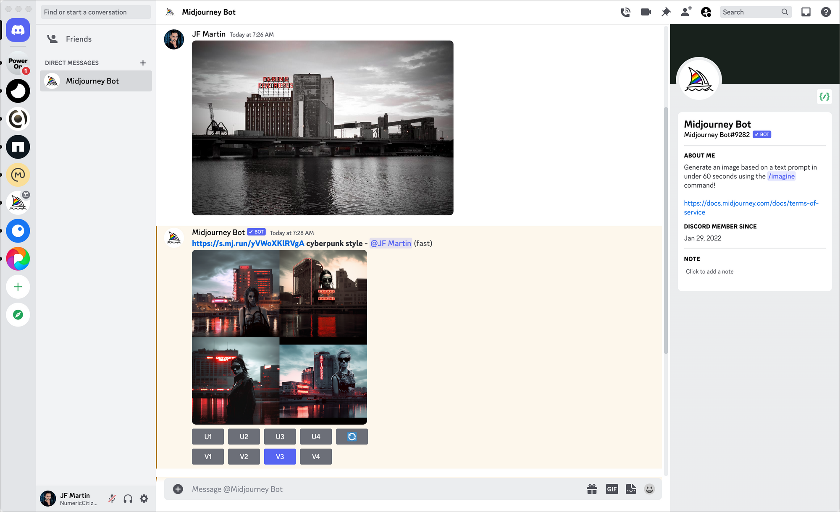The width and height of the screenshot is (840, 512).
Task: Start a voice call with Midjourney Bot
Action: pyautogui.click(x=625, y=12)
